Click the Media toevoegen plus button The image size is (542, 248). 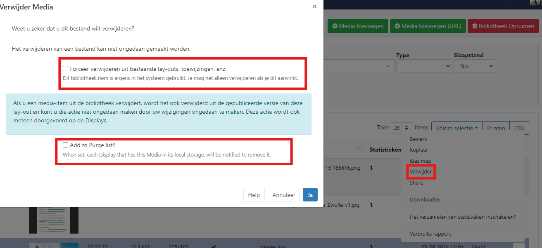click(x=358, y=26)
